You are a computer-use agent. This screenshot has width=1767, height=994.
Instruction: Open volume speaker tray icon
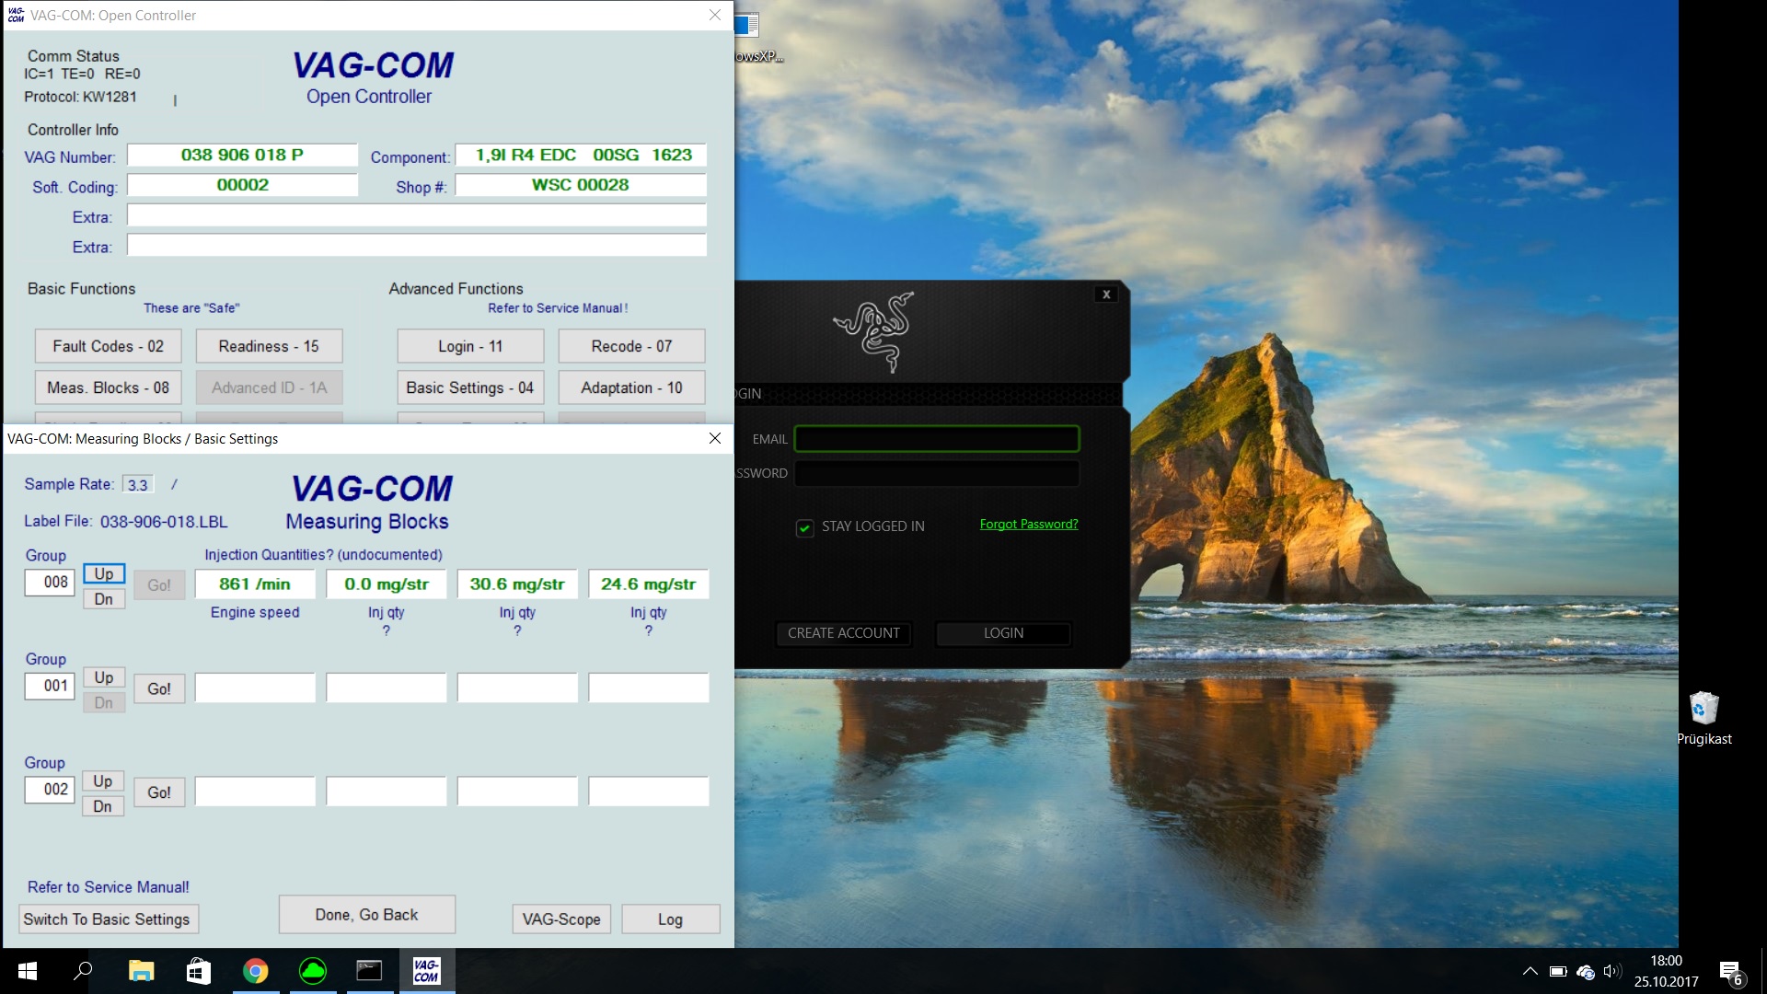click(1612, 971)
